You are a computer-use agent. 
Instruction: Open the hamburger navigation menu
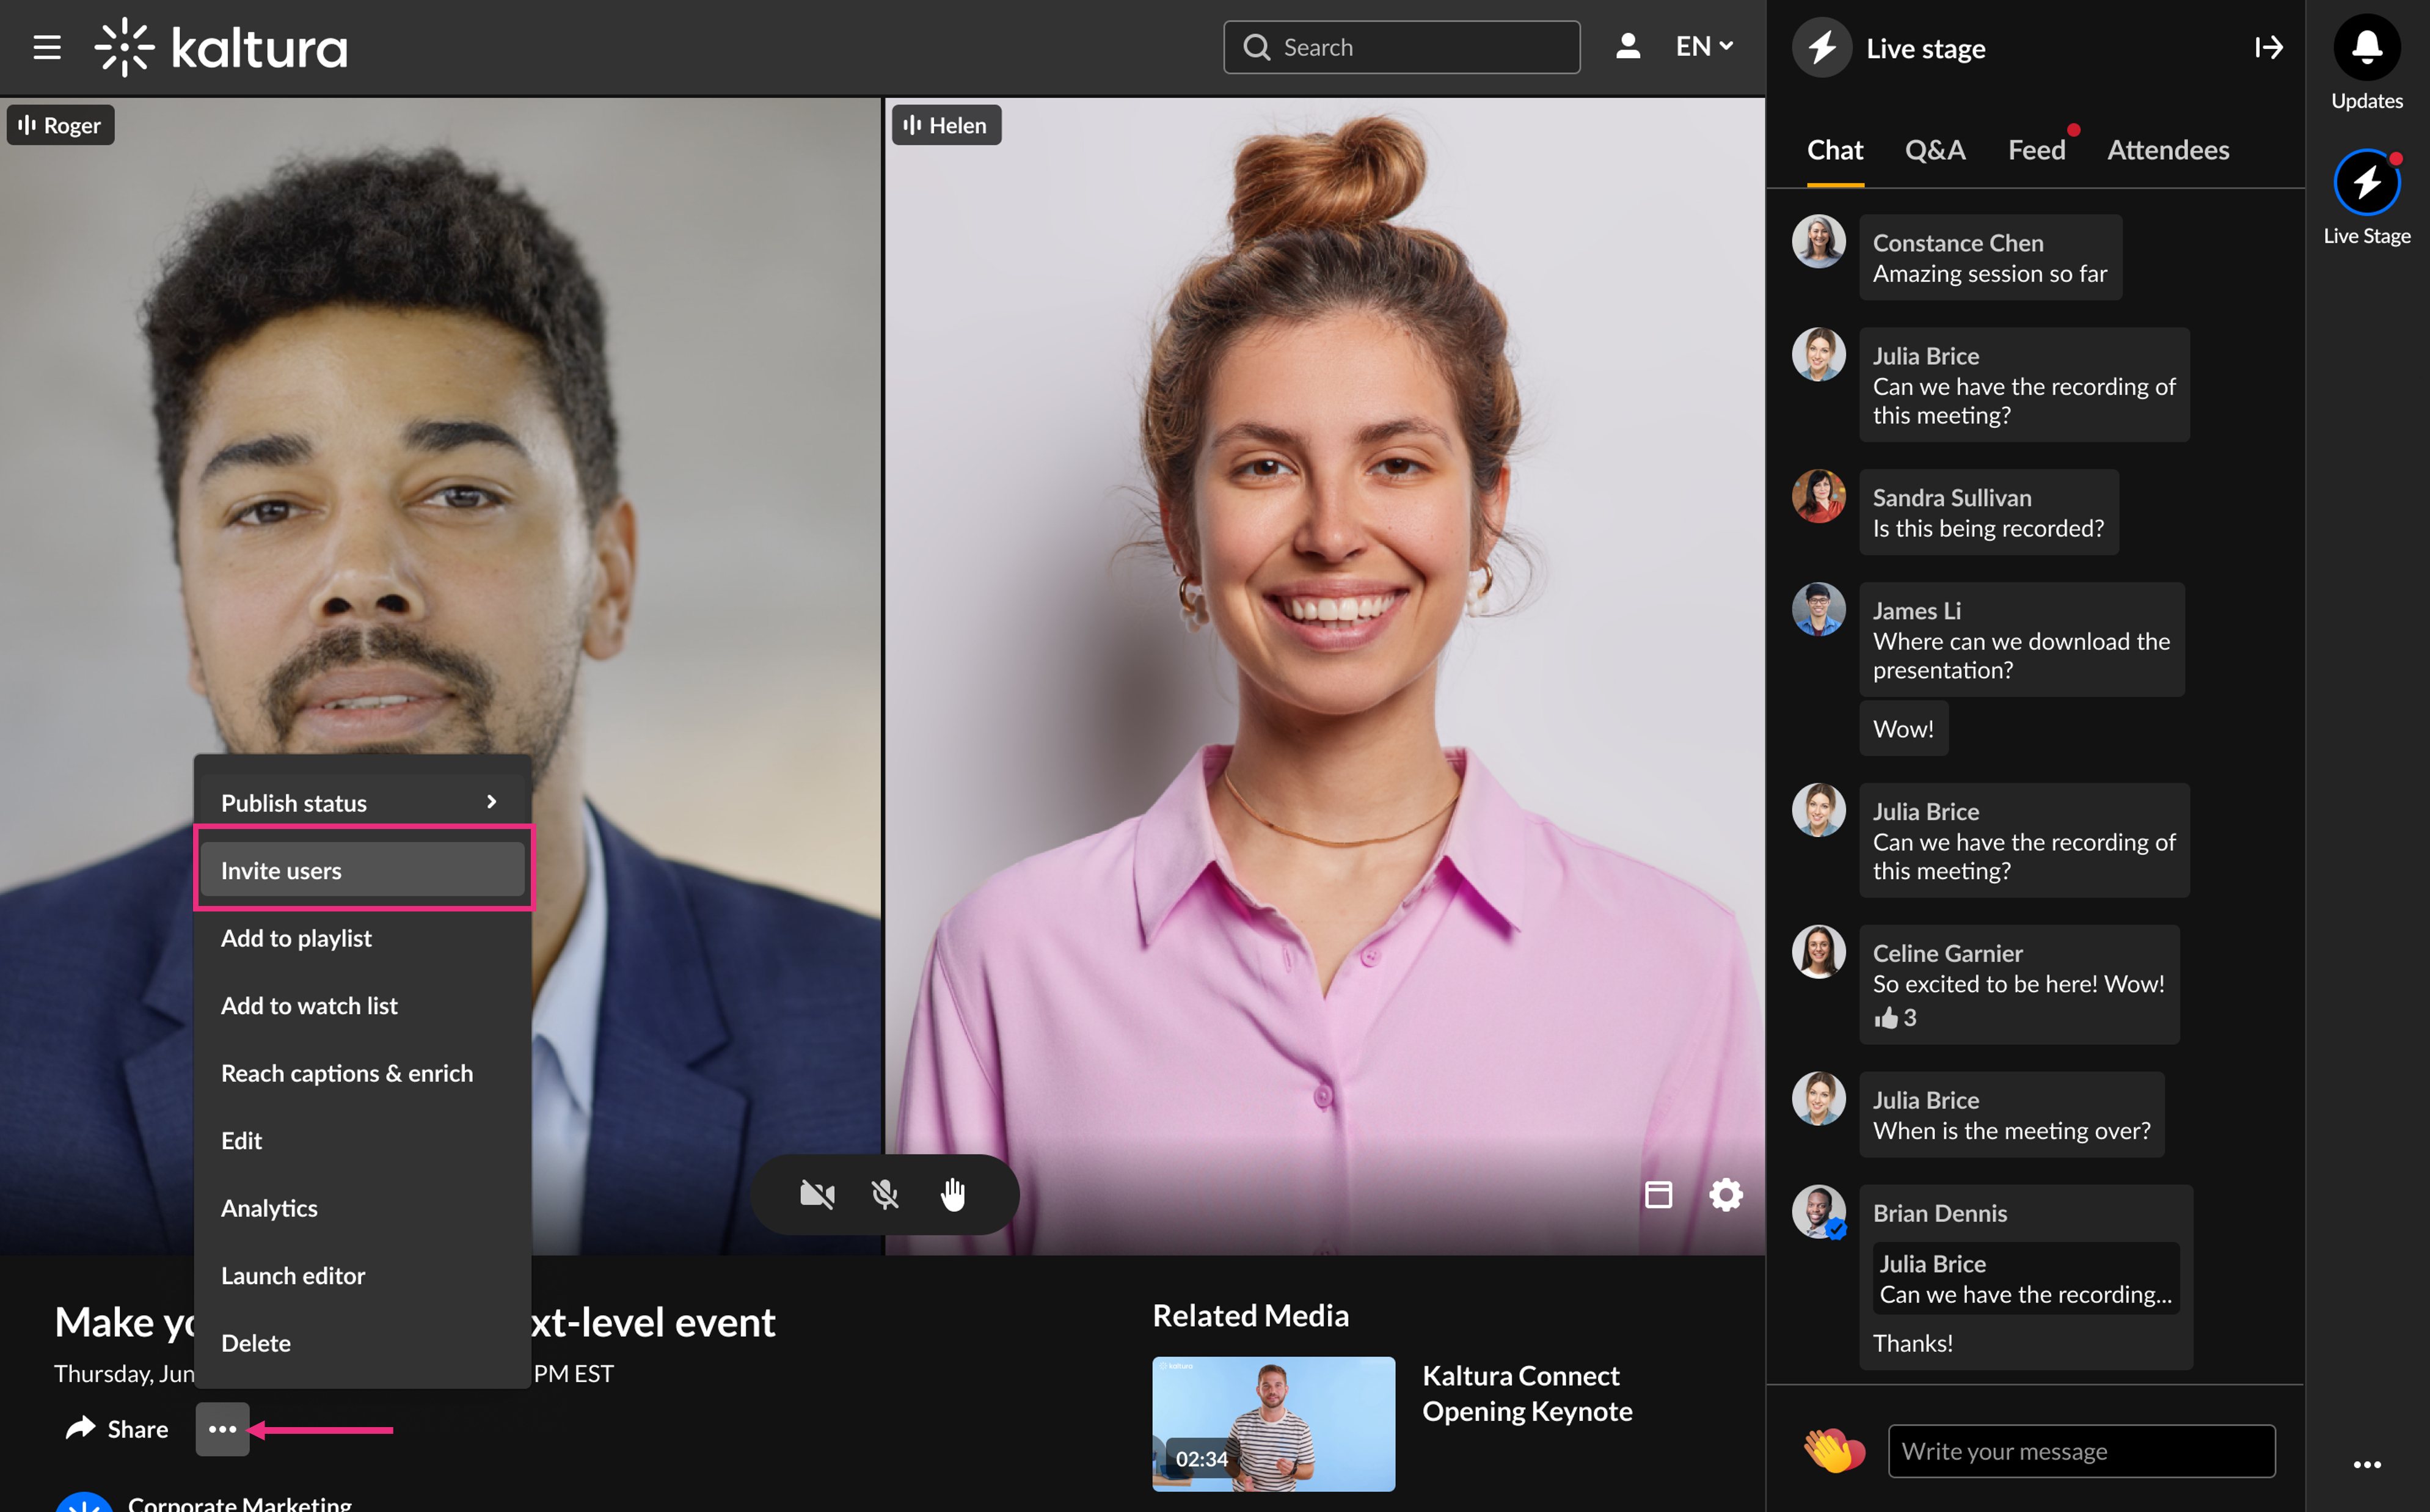point(46,47)
